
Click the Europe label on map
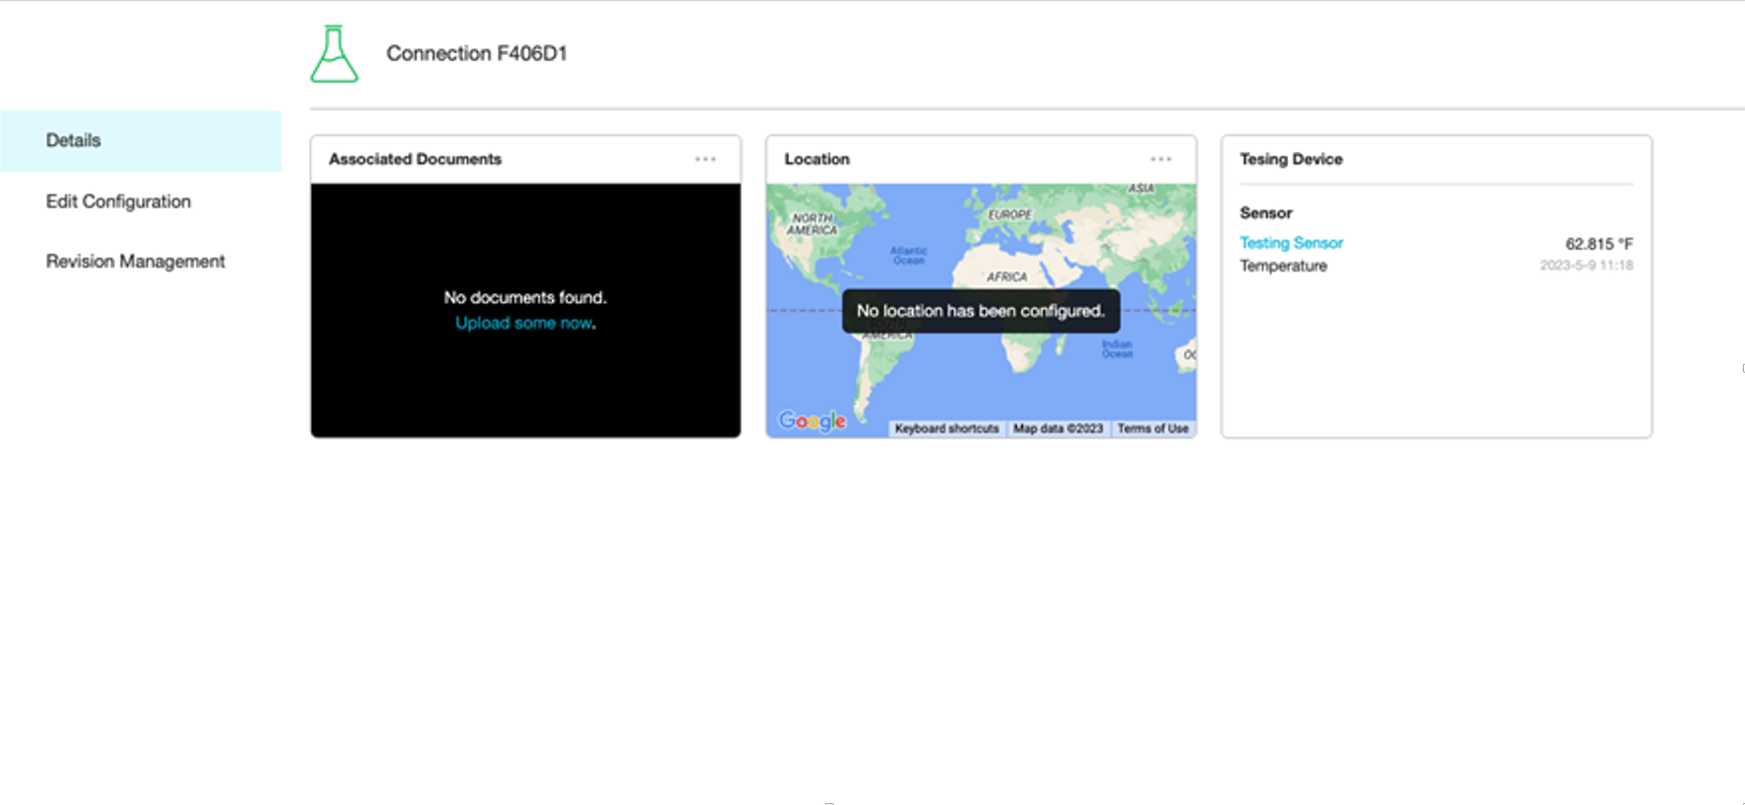pos(1009,215)
